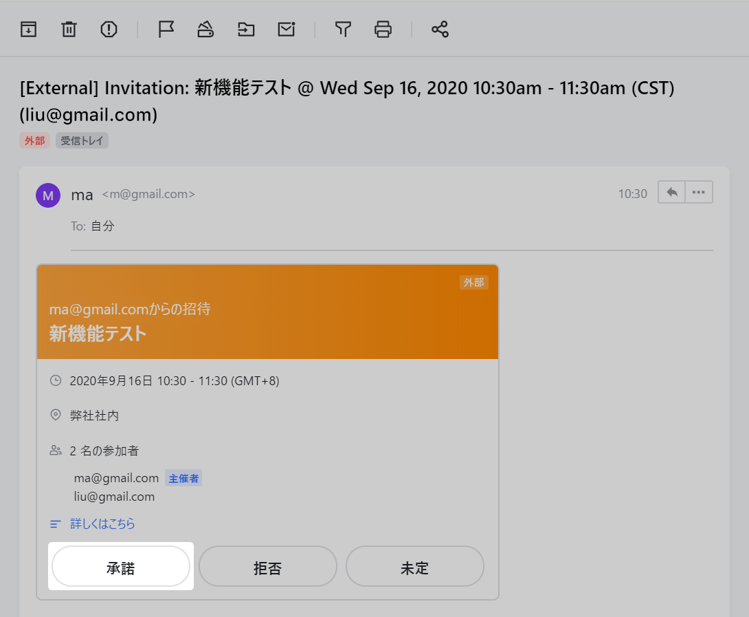
Task: Select the 受信トレイ inbox label
Action: (x=82, y=140)
